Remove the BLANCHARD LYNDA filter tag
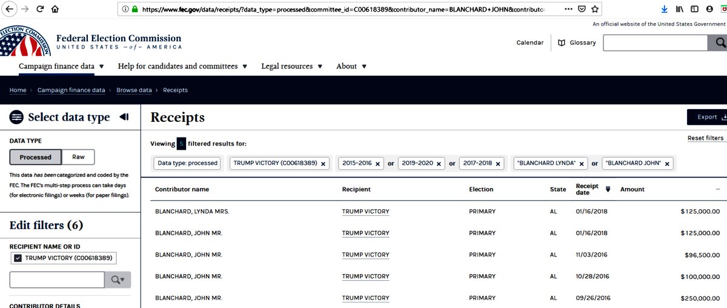 coord(581,163)
